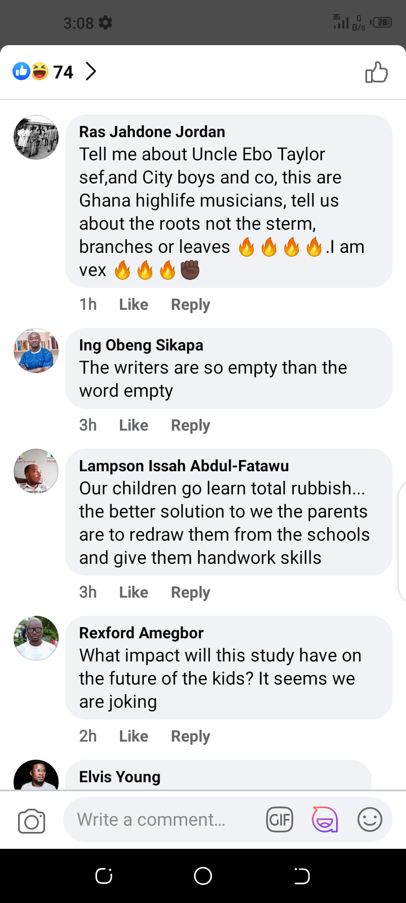Tap the Android recent apps icon
The width and height of the screenshot is (406, 903).
(104, 876)
